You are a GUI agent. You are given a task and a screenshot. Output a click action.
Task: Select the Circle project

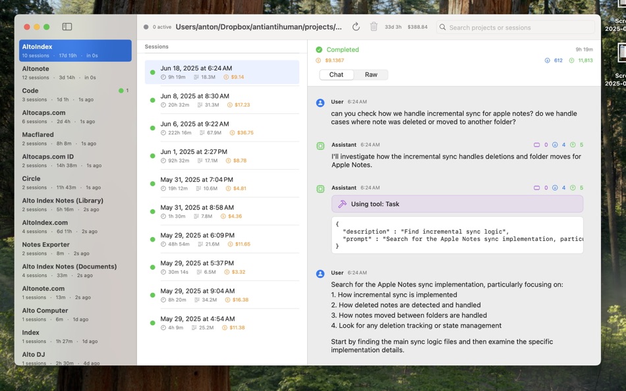(75, 182)
